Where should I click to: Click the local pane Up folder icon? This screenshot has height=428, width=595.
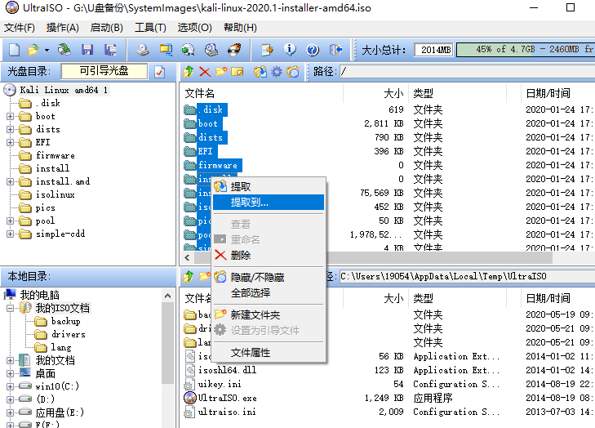point(188,276)
